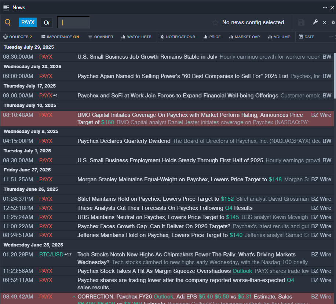Screen dimensions: 336x304
Task: Open Stifel Maintains Hold on Paychex headline
Action: 156,199
